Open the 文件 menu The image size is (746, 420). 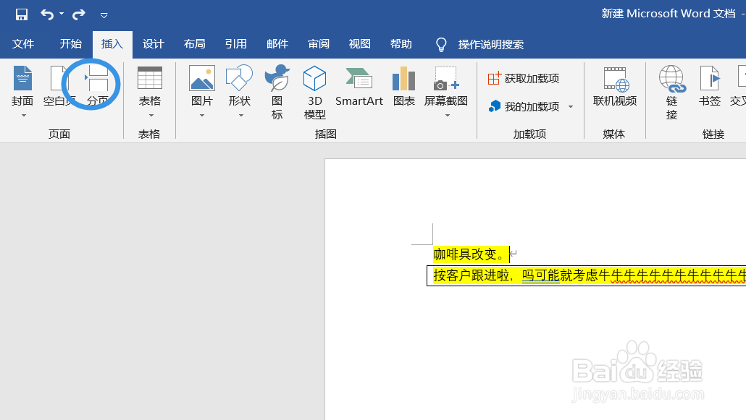(23, 44)
